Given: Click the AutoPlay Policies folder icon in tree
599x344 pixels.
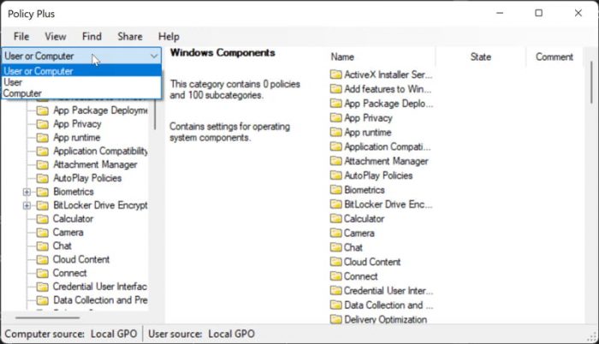Looking at the screenshot, I should click(43, 179).
